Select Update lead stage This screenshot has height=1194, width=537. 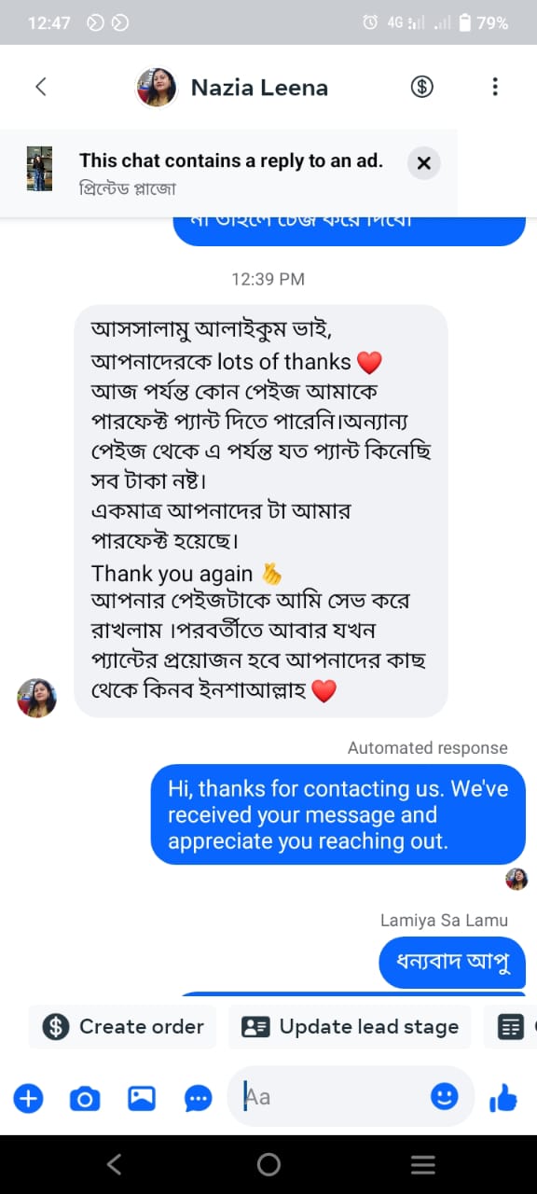click(x=349, y=1026)
